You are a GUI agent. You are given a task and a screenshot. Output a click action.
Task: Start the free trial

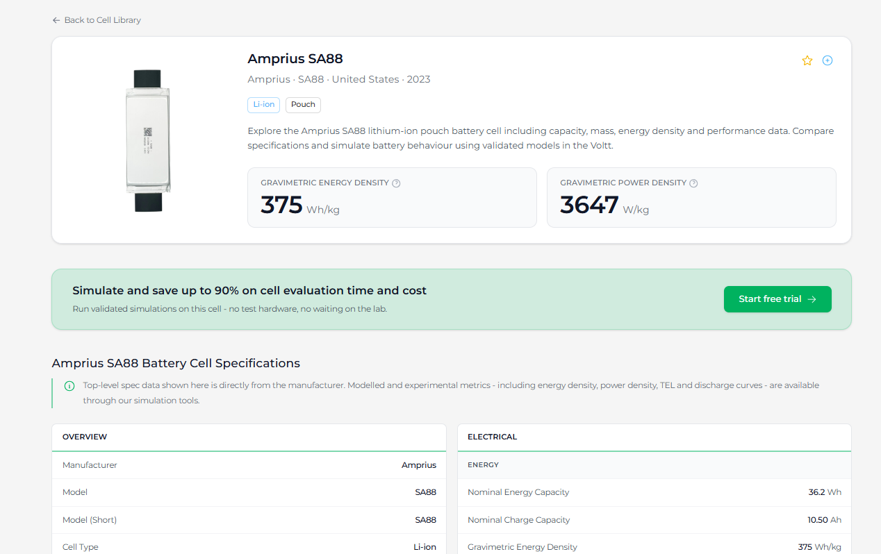click(x=777, y=299)
